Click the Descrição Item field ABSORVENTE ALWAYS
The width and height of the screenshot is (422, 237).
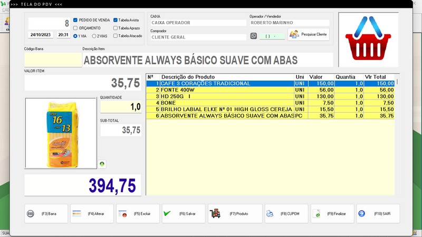tap(208, 60)
